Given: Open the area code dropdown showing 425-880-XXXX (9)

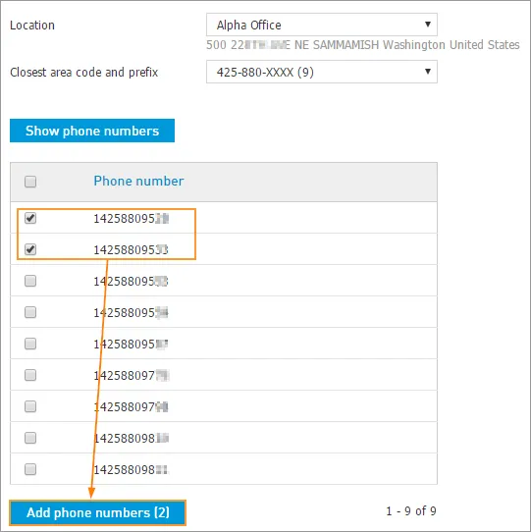Looking at the screenshot, I should click(321, 72).
